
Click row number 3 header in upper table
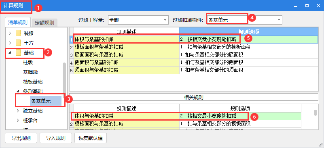coord(72,55)
